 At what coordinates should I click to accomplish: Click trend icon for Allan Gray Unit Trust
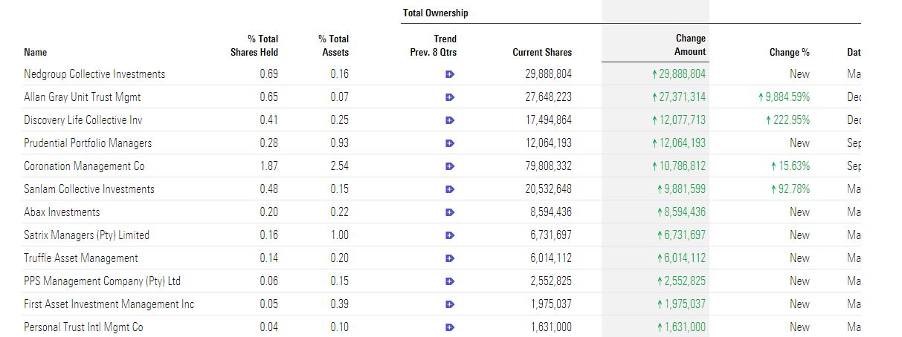[450, 97]
